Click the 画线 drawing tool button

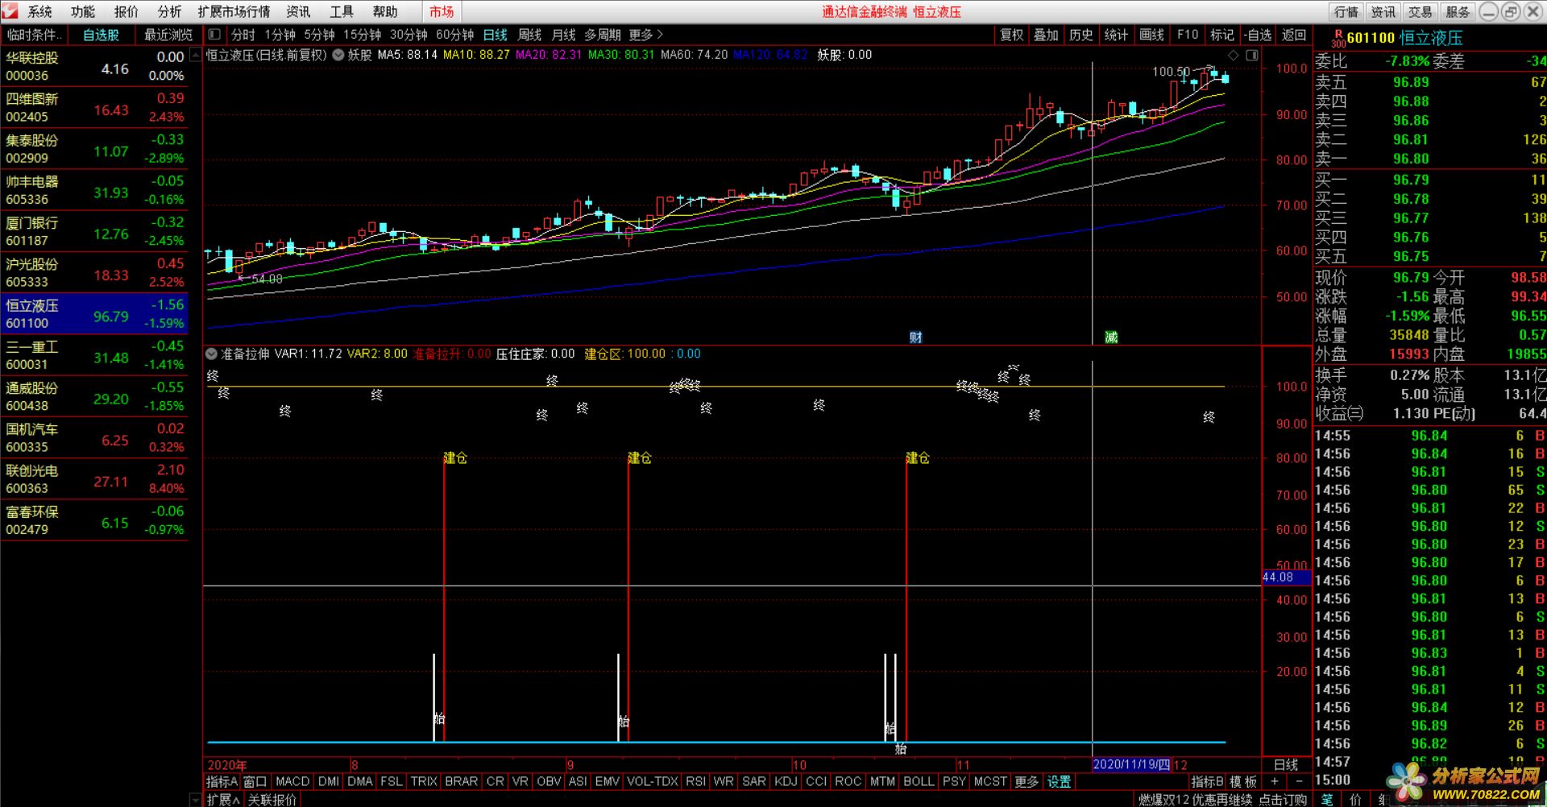(x=1152, y=35)
